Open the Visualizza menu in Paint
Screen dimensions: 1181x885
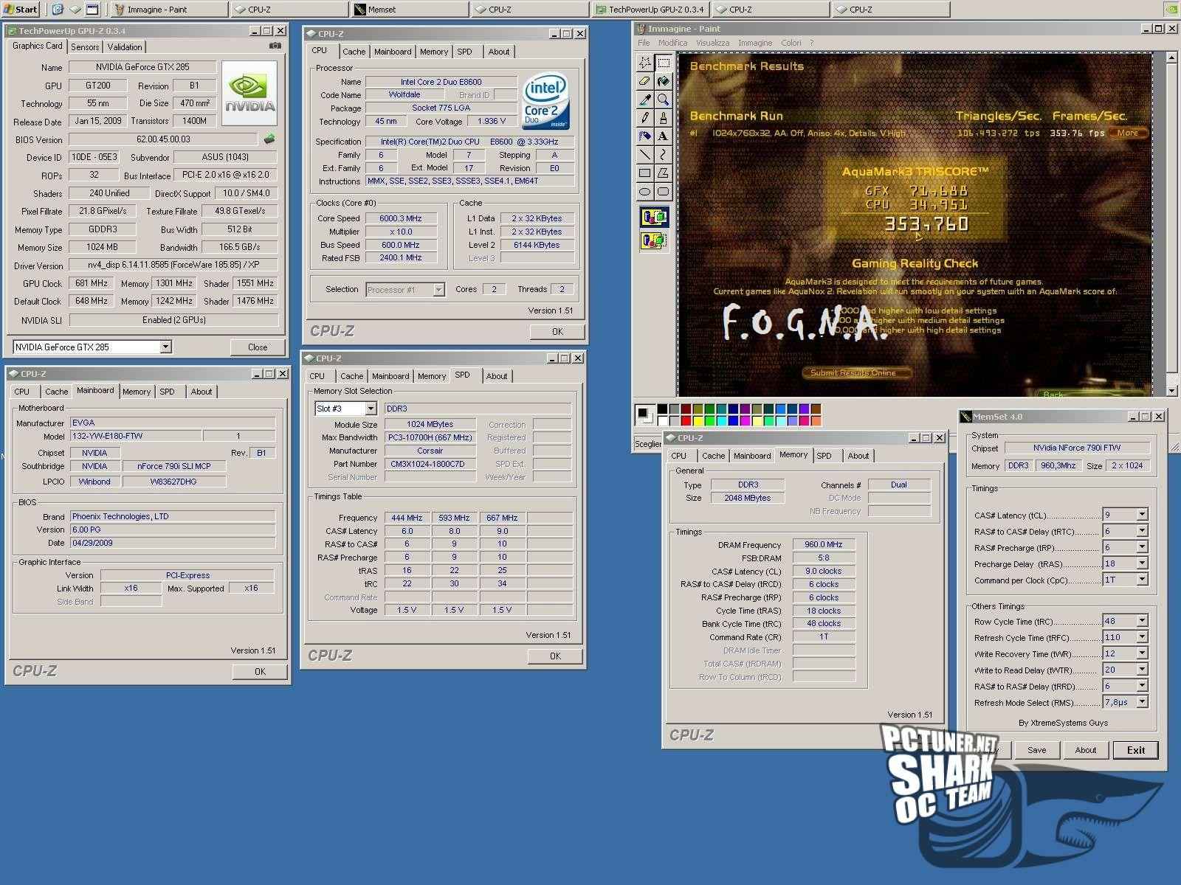click(x=712, y=43)
